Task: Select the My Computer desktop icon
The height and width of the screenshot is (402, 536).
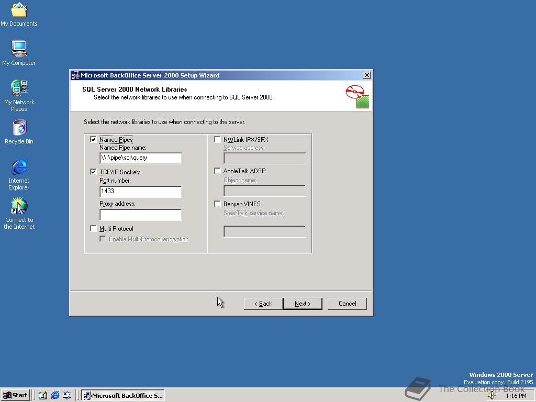Action: point(19,53)
